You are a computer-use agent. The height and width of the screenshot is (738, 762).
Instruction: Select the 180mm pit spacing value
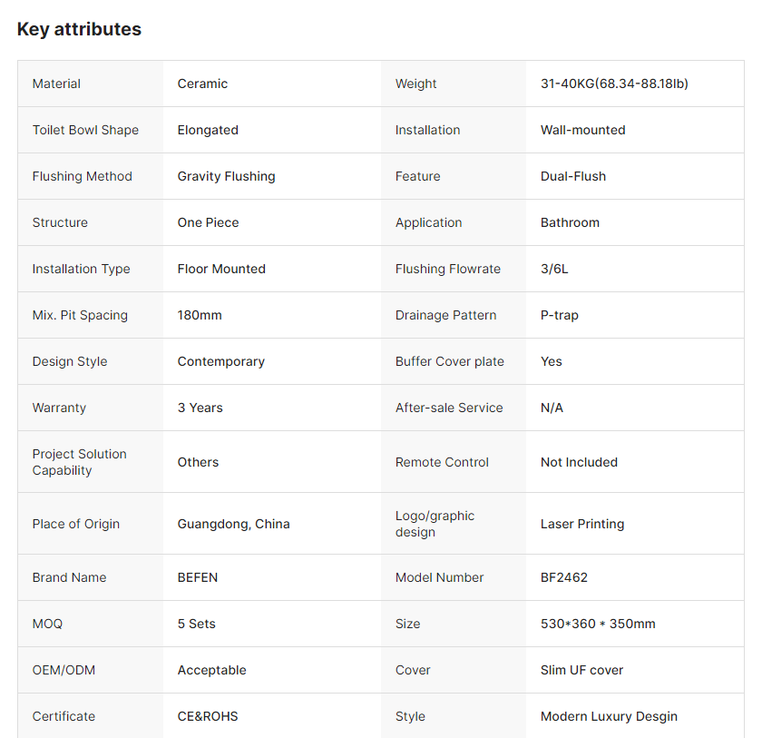(x=200, y=315)
